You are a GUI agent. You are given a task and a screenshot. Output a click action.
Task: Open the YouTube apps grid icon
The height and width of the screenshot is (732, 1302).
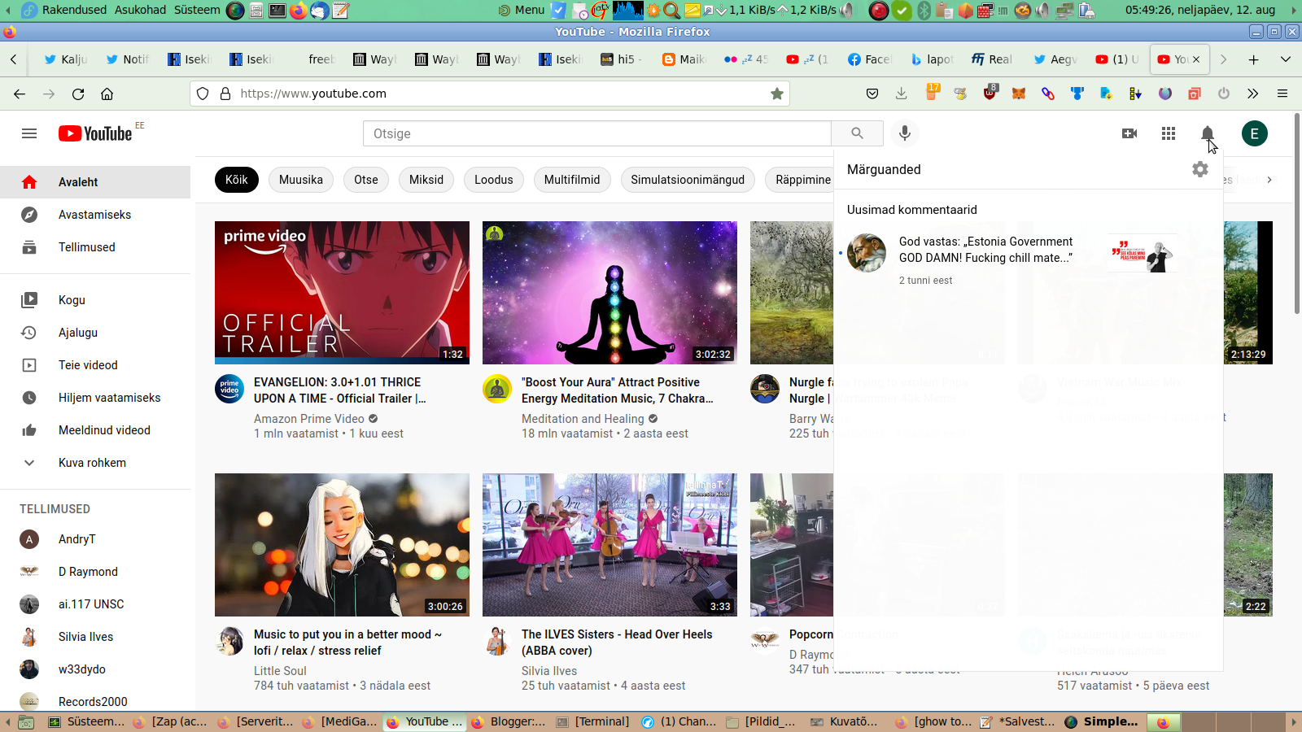click(x=1168, y=133)
